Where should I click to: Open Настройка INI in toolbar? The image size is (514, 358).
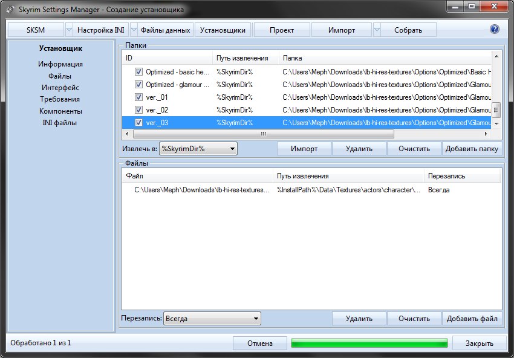tap(101, 30)
